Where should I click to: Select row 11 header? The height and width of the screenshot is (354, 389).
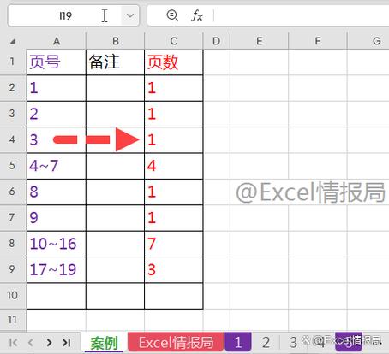[13, 320]
